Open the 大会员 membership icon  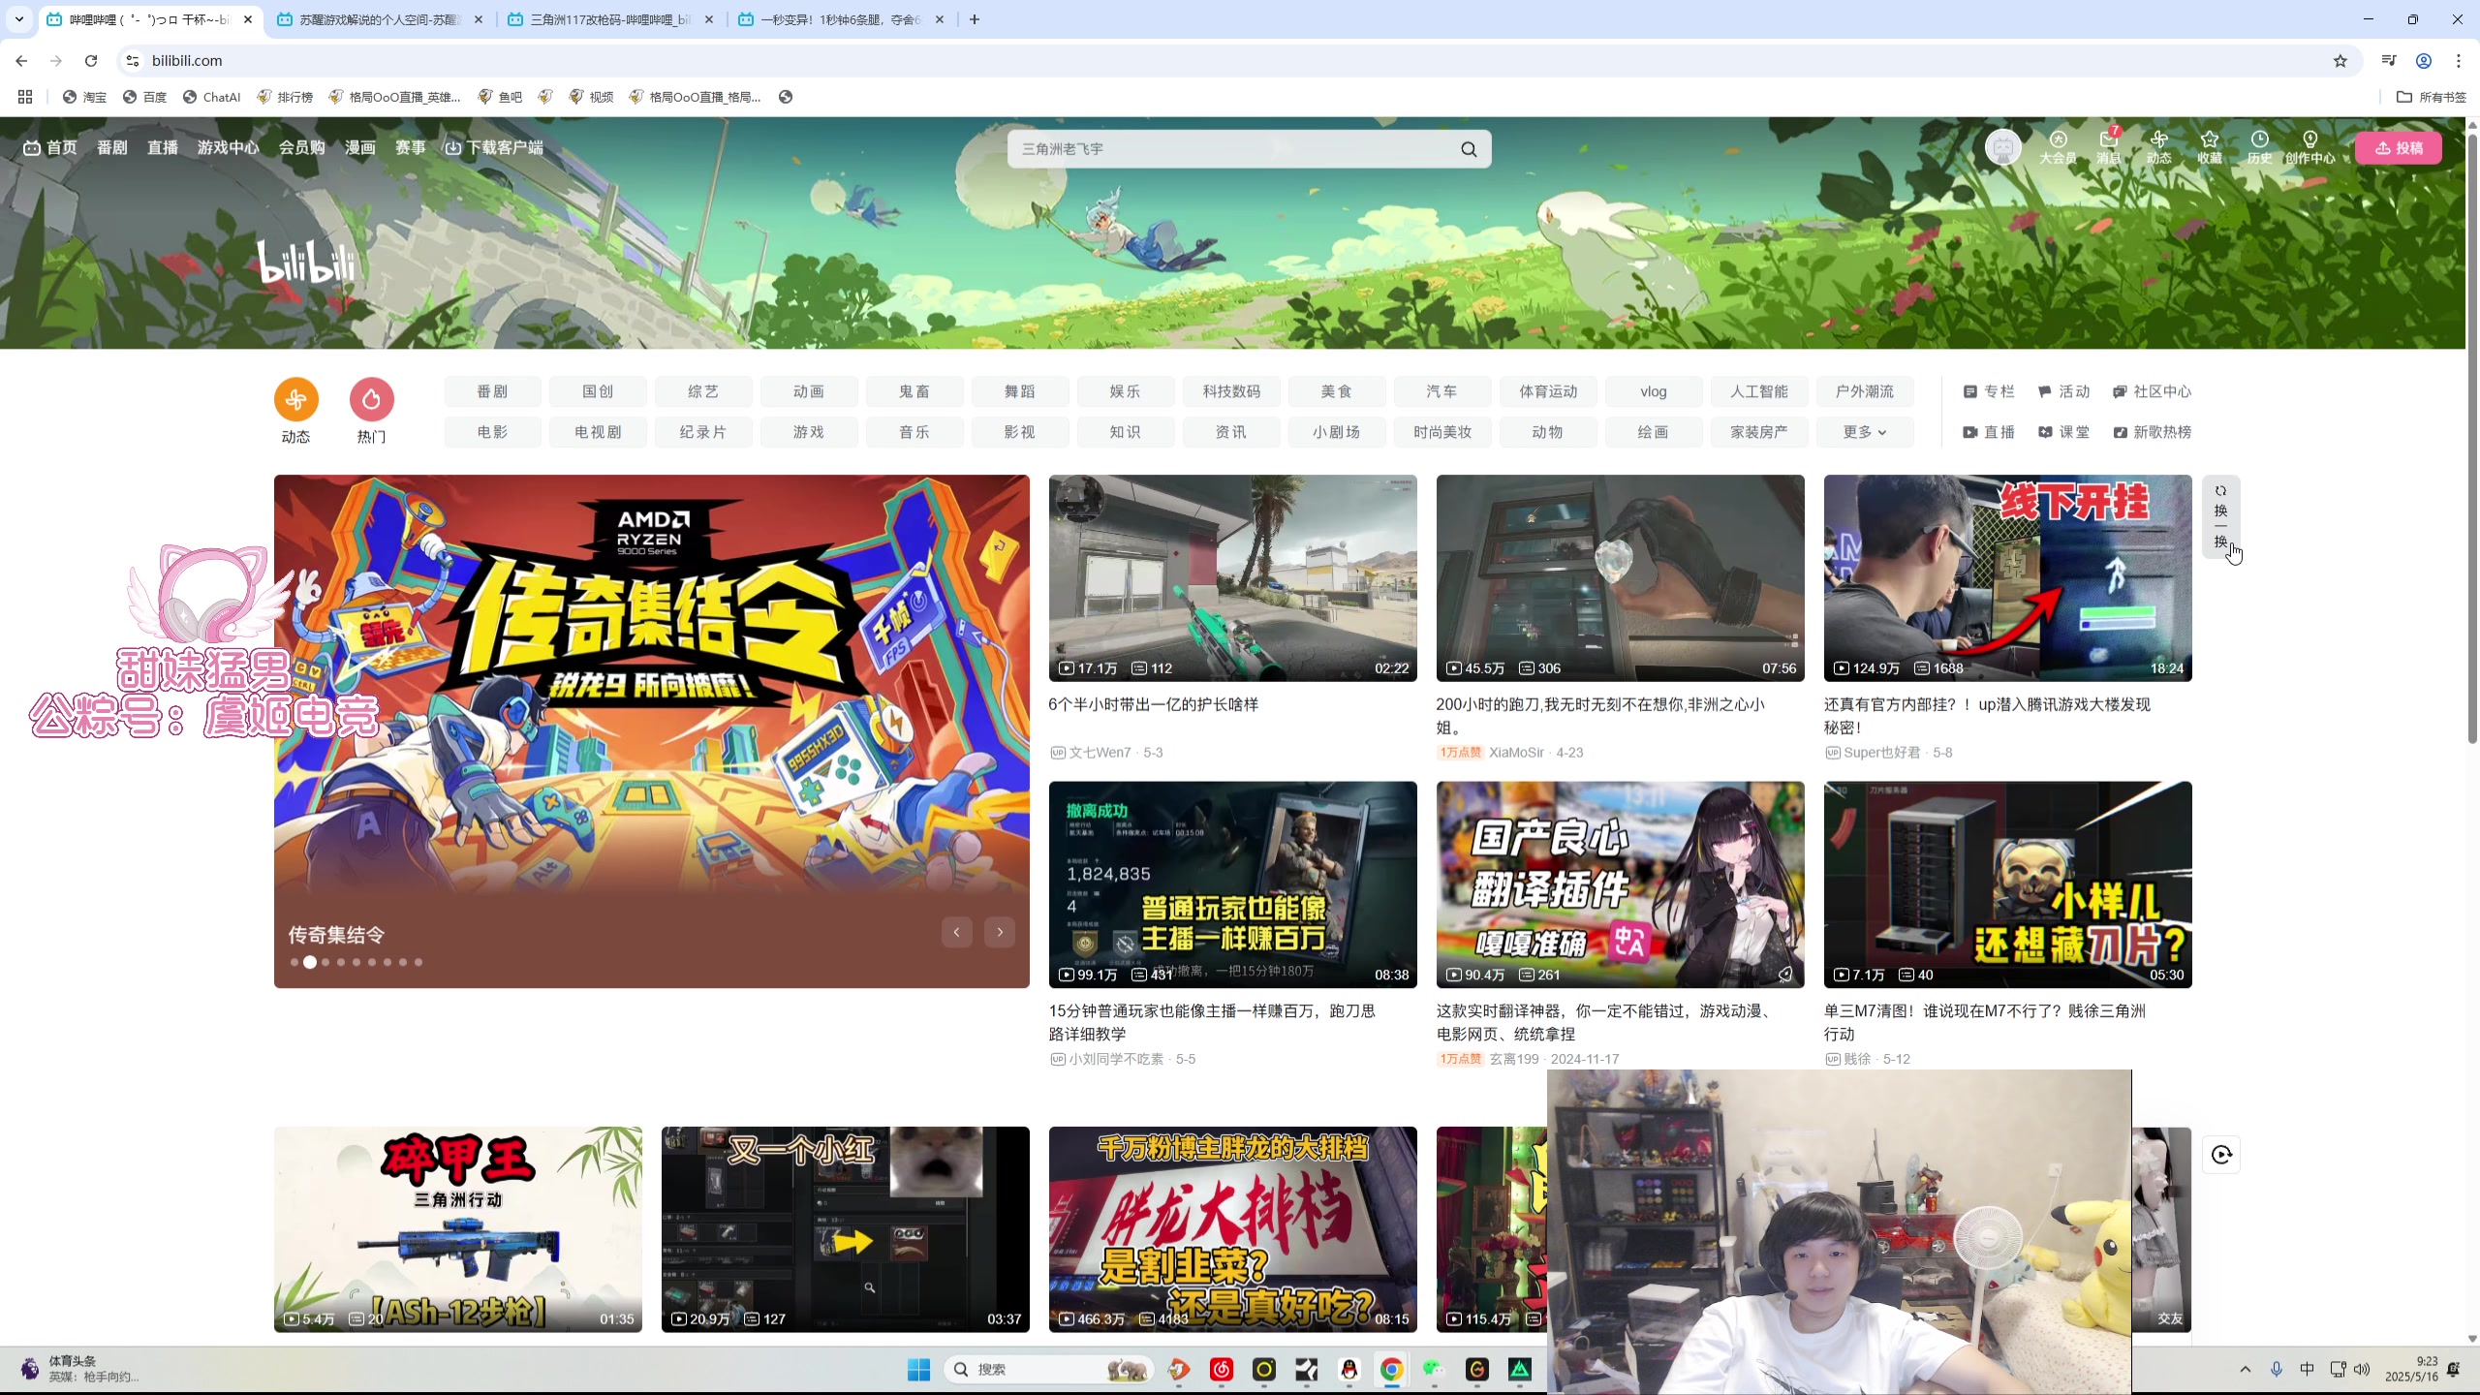point(2058,147)
